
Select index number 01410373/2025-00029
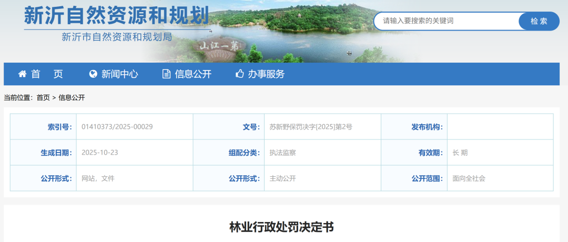tap(117, 127)
